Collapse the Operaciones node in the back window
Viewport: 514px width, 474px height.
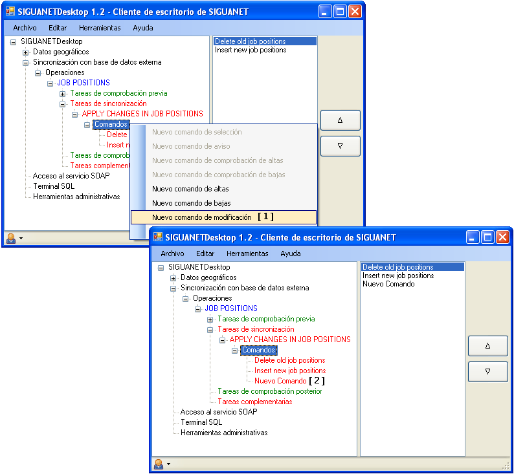tap(38, 73)
